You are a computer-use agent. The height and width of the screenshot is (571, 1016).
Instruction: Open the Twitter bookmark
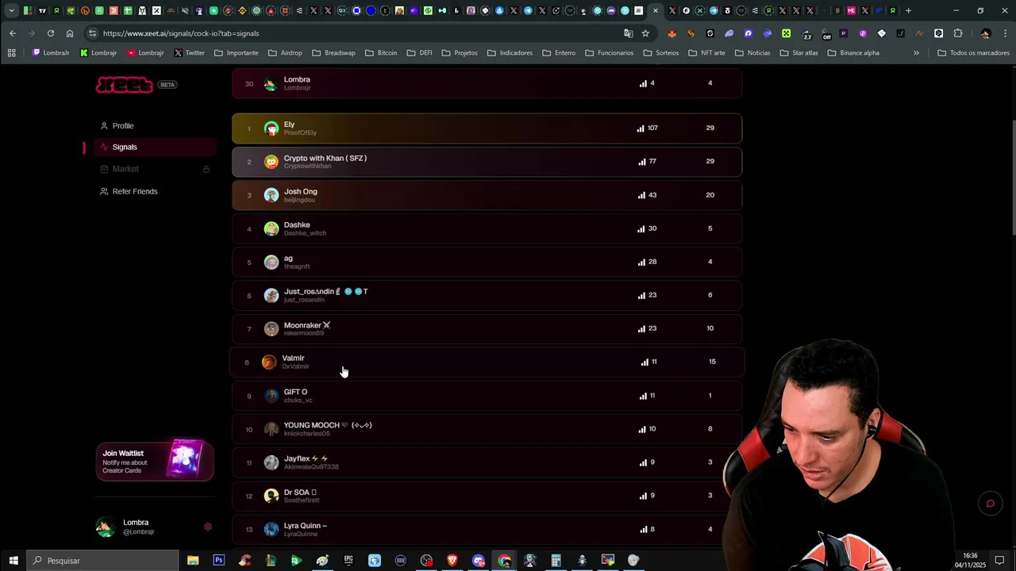coord(189,53)
